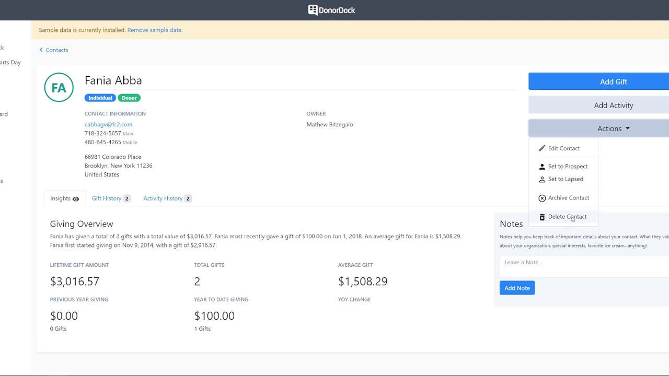669x376 pixels.
Task: Click Remove sample data link
Action: [155, 30]
